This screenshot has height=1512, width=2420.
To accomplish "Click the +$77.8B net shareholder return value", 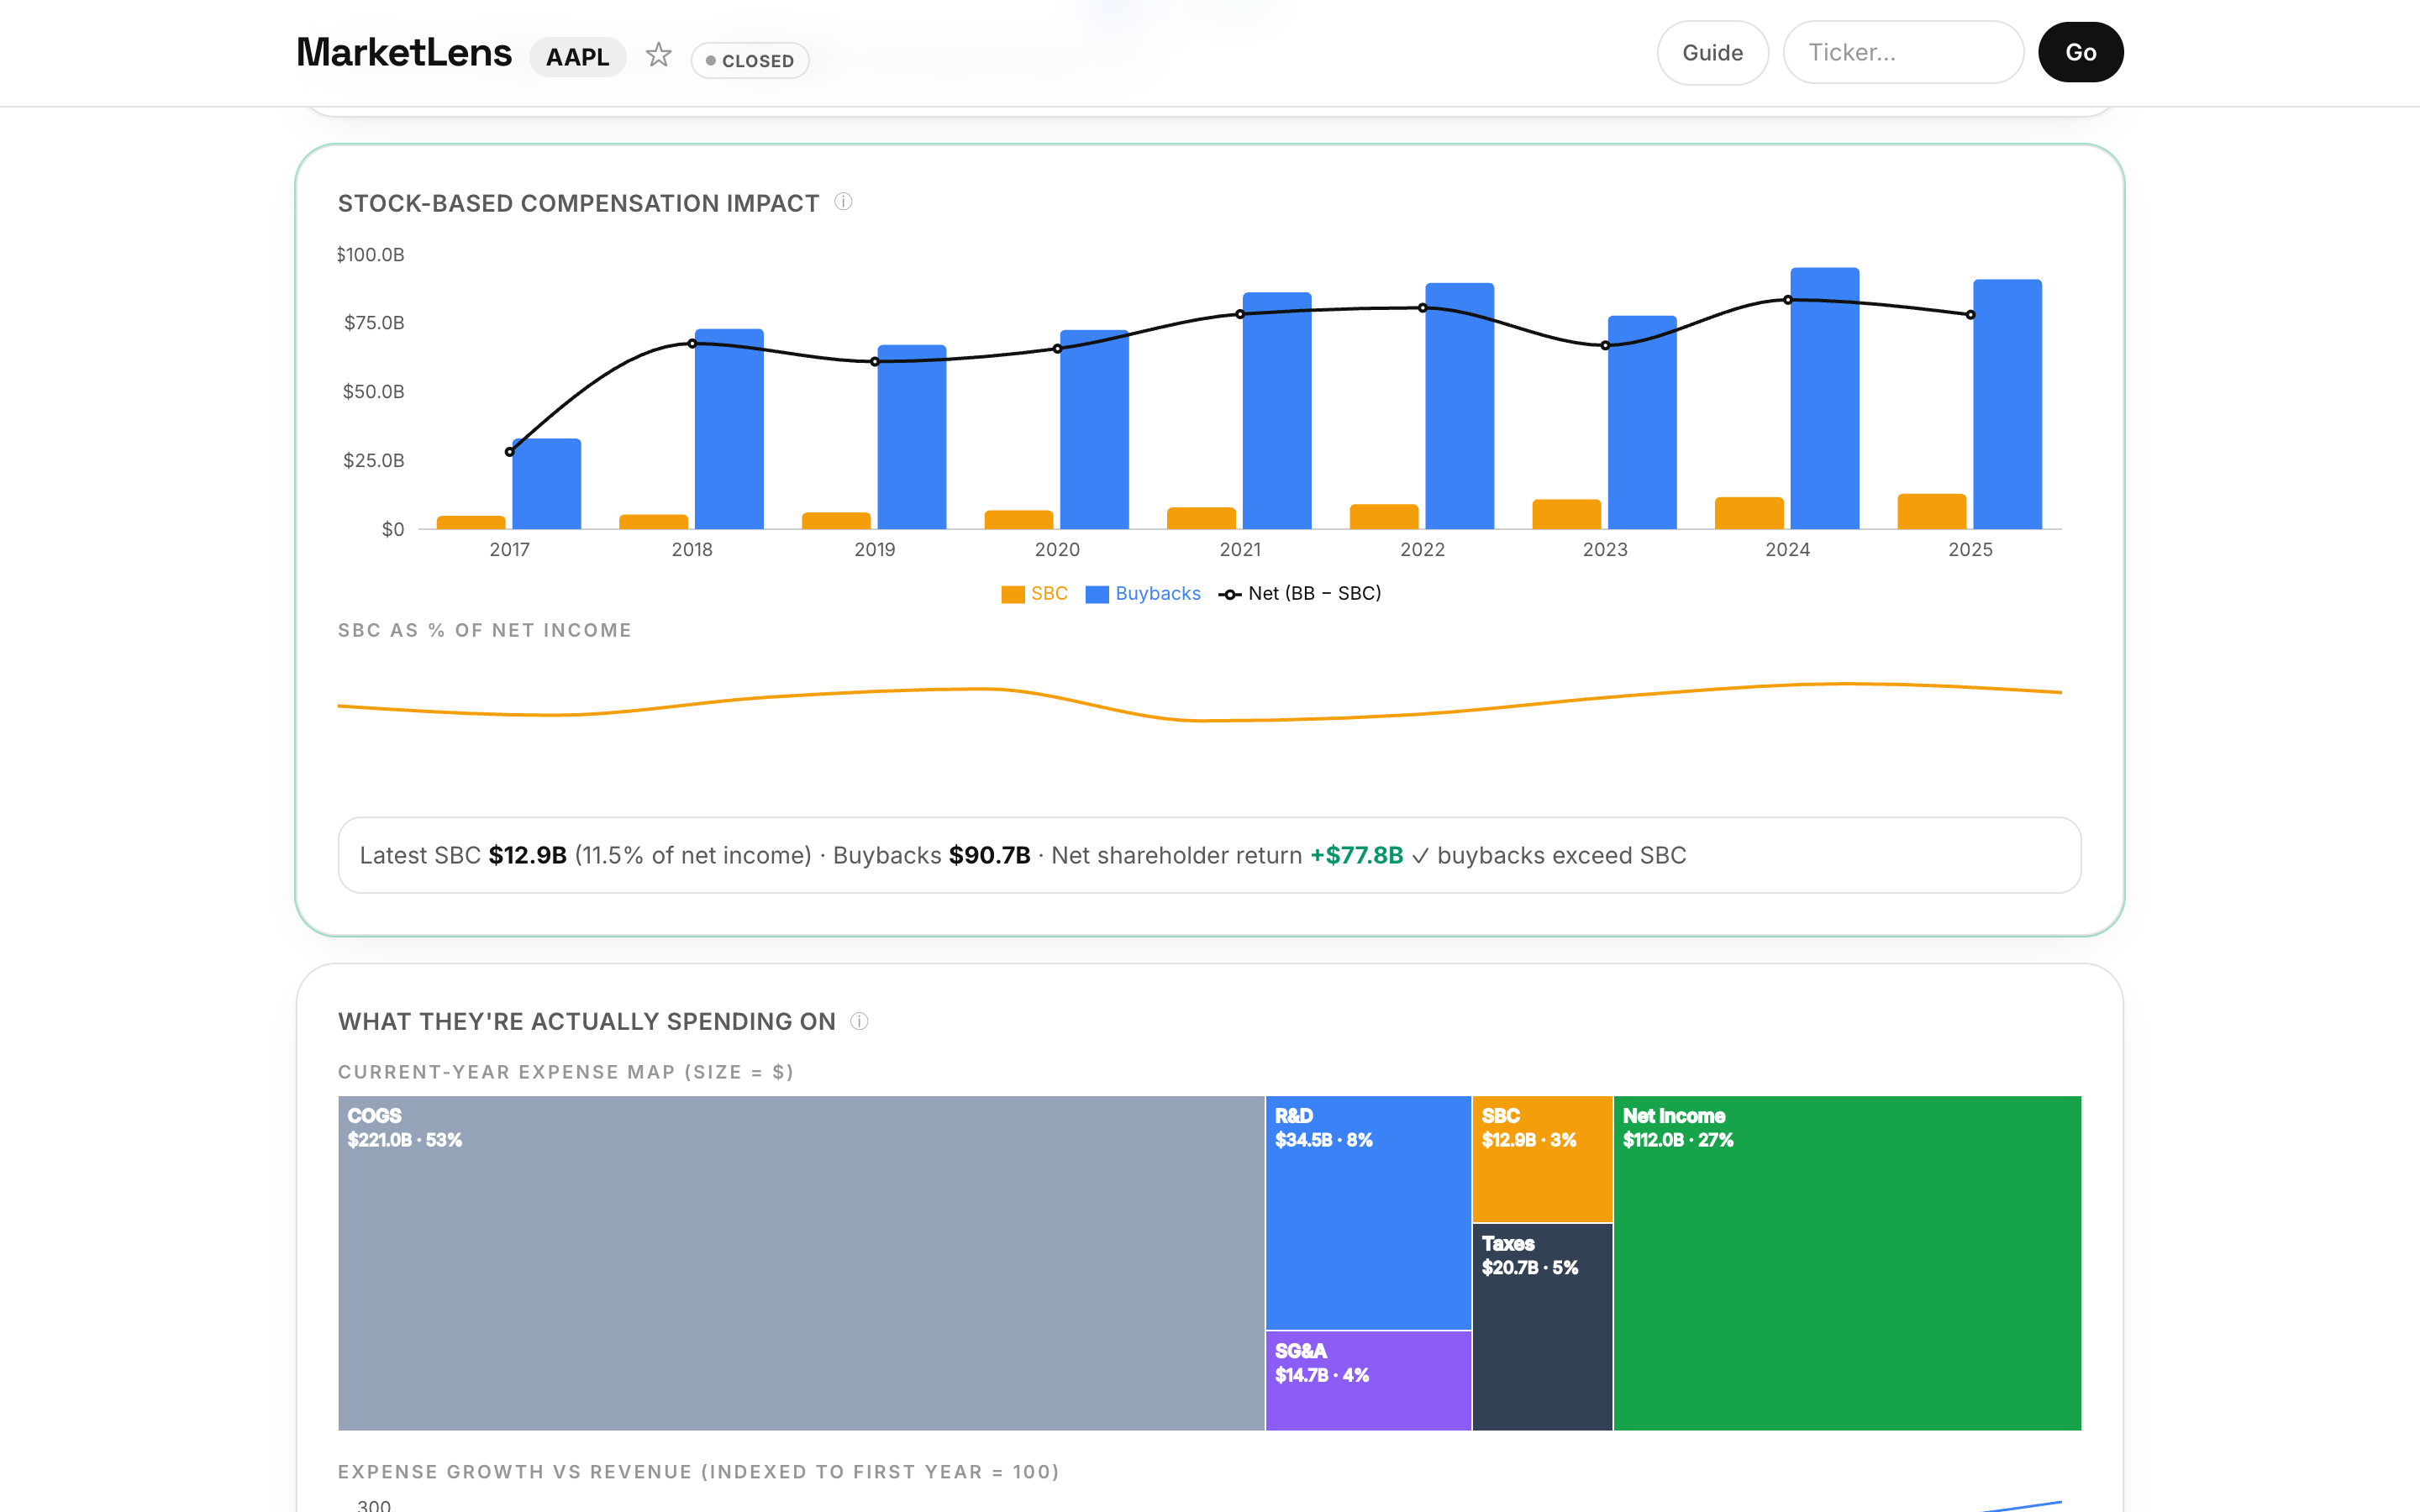I will 1356,856.
